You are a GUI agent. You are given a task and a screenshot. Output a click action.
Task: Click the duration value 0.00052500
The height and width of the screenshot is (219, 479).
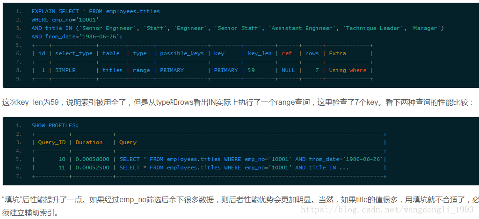(x=92, y=168)
